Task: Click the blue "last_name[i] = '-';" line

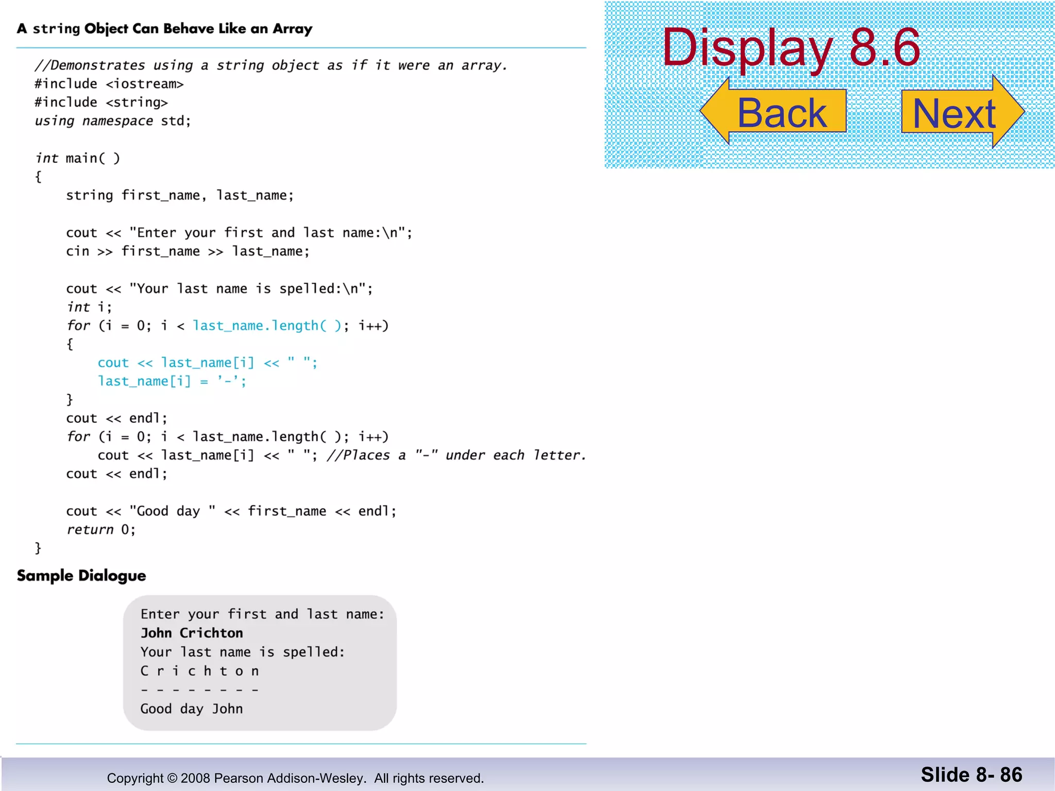Action: pos(172,381)
